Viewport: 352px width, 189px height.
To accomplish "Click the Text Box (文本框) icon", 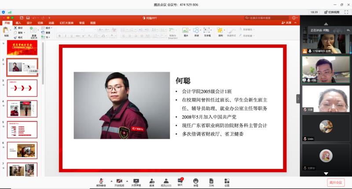I will click(x=207, y=30).
